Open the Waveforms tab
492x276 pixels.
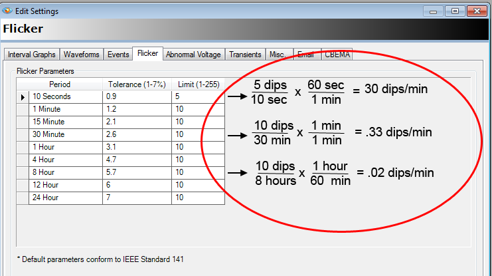[81, 55]
